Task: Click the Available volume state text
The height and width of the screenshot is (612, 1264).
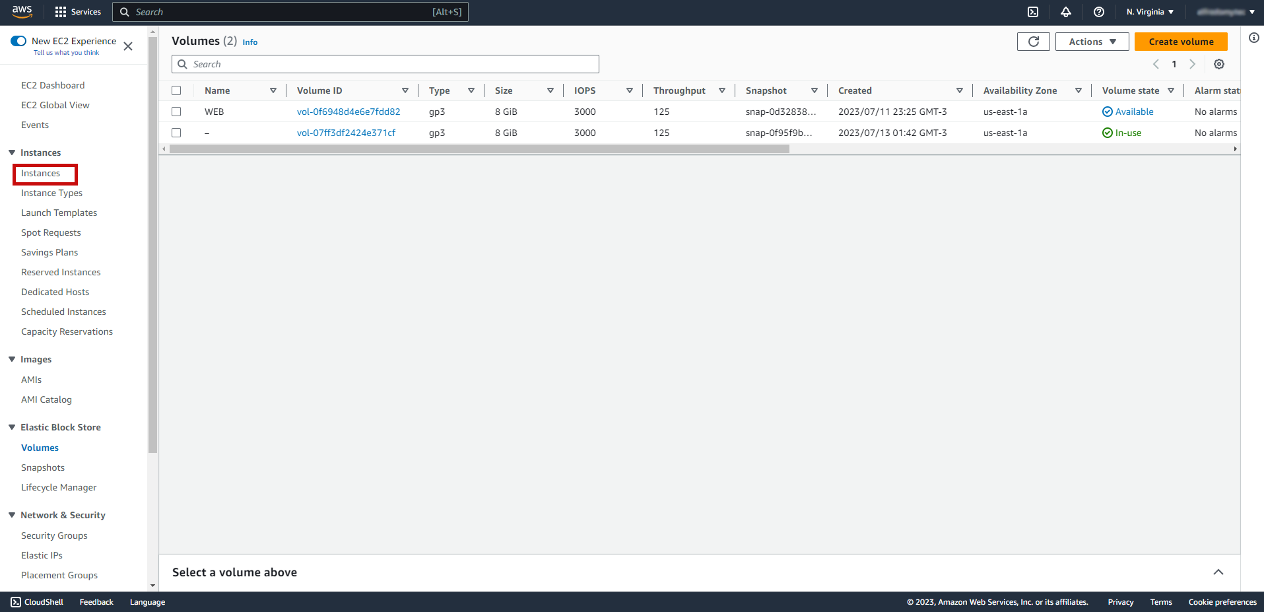Action: click(x=1134, y=112)
